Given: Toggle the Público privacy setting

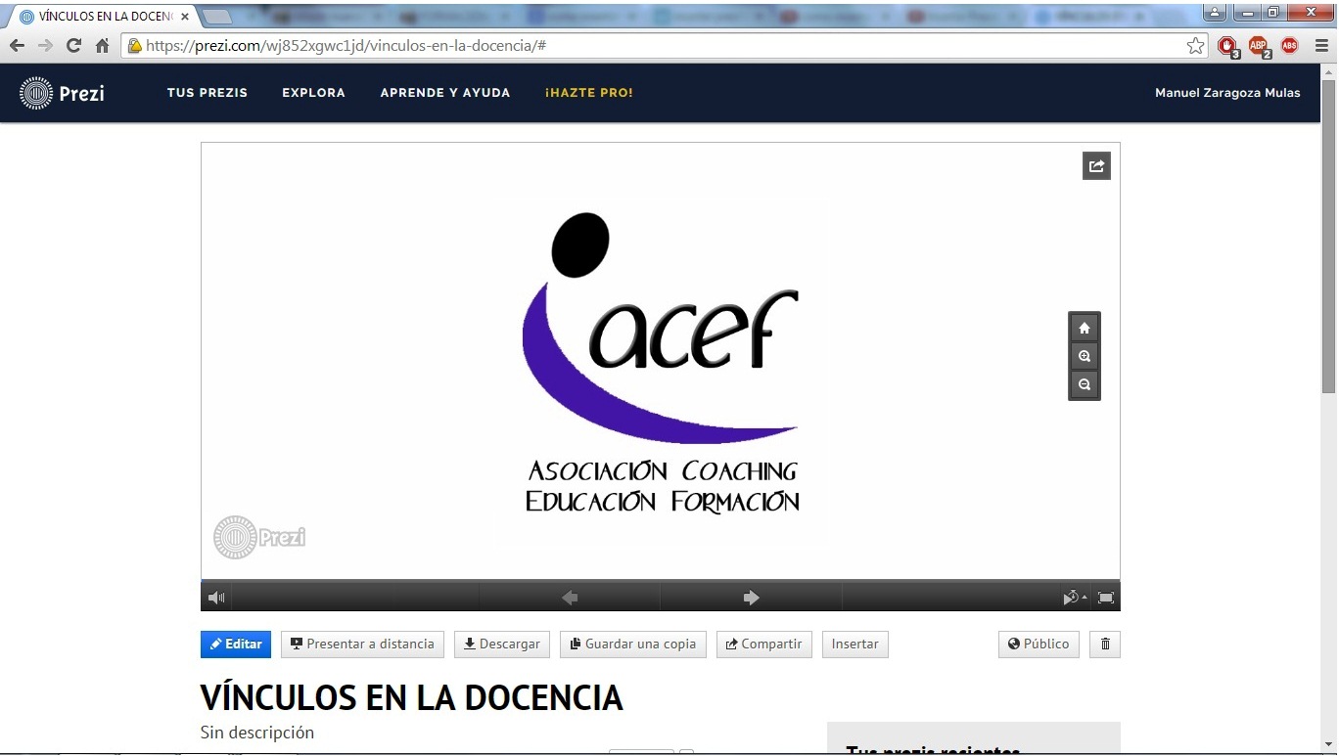Looking at the screenshot, I should [1039, 645].
